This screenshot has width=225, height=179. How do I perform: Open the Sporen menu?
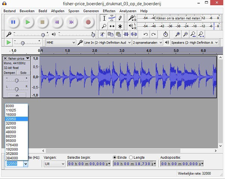click(x=73, y=11)
